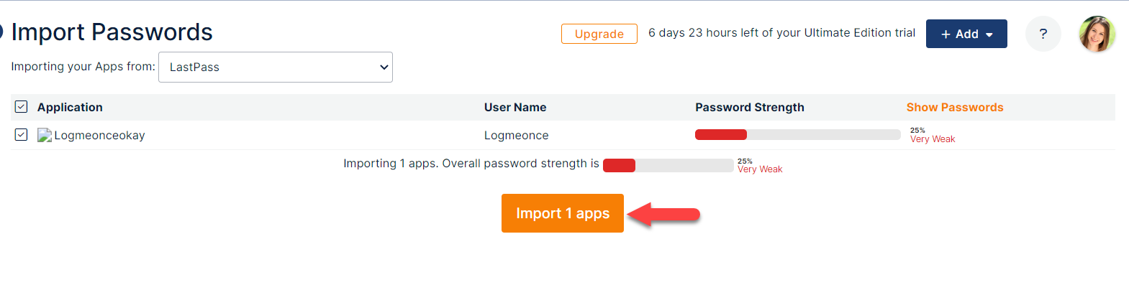The width and height of the screenshot is (1129, 285).
Task: Click the red arrow pointing to Import
Action: point(663,214)
